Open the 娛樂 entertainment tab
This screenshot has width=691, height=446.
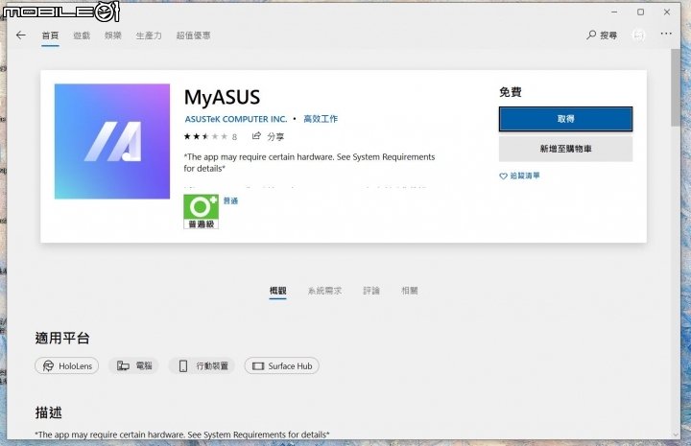[x=113, y=35]
